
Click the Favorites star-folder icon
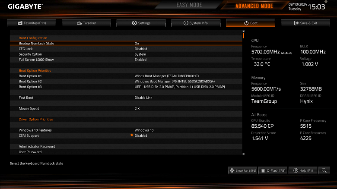(20, 23)
